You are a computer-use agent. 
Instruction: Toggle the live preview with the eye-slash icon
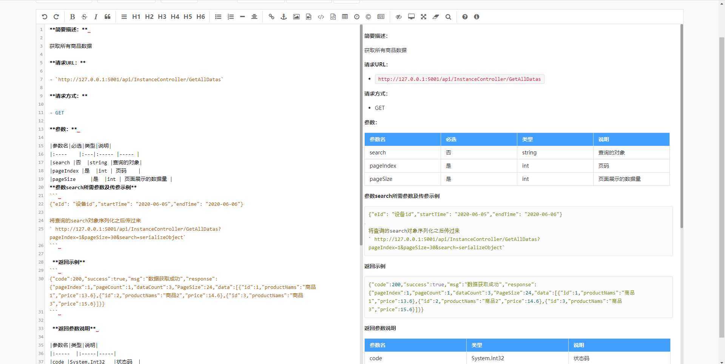(x=399, y=17)
